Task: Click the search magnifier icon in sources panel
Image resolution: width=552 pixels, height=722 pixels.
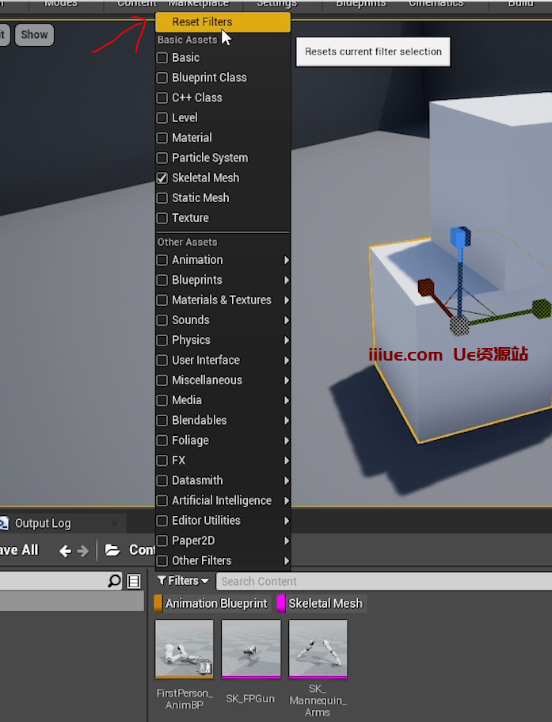Action: tap(115, 582)
